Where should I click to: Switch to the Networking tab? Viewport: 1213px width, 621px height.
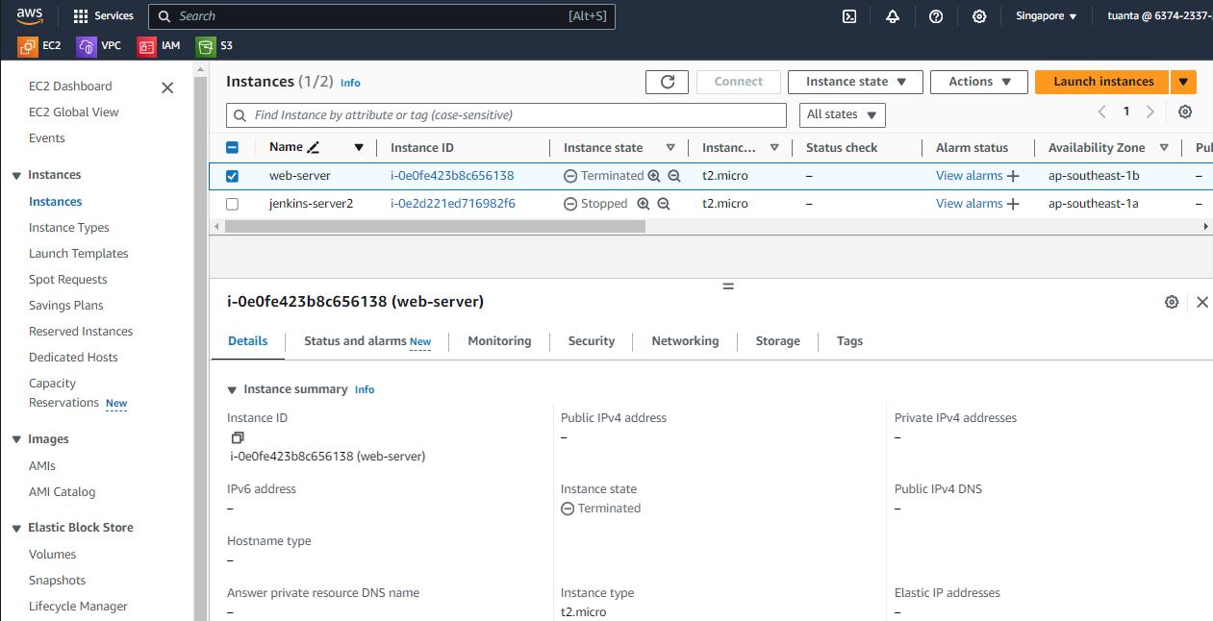(685, 341)
